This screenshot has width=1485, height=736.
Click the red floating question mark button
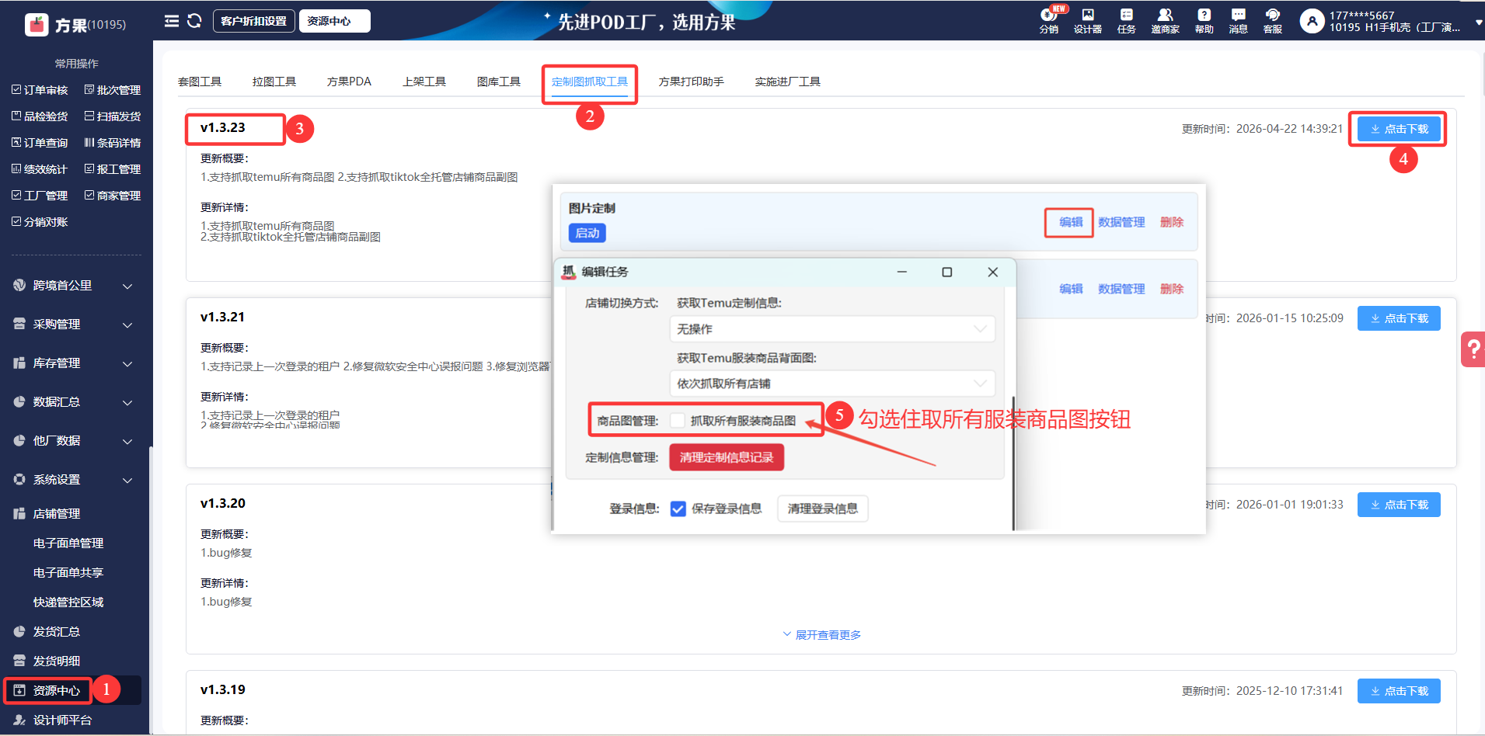click(1473, 349)
